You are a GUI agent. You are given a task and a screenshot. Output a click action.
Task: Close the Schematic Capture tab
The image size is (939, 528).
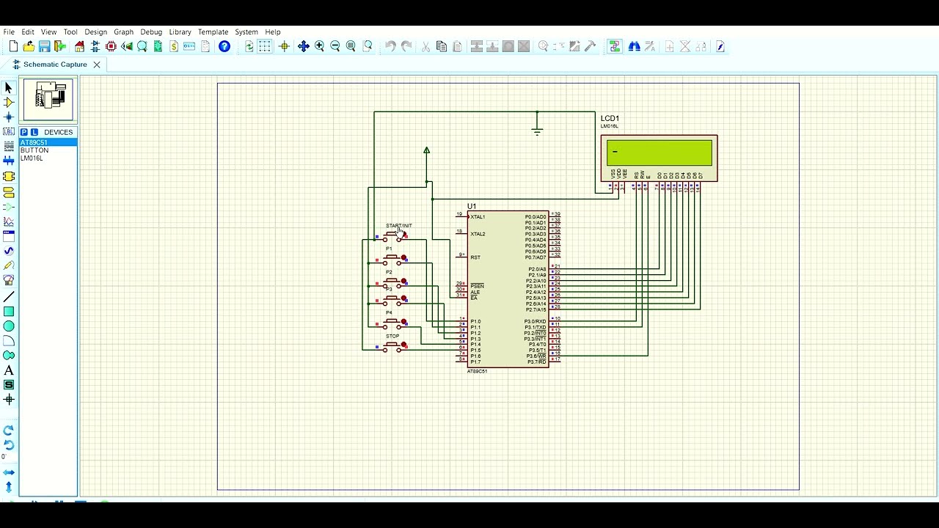97,65
